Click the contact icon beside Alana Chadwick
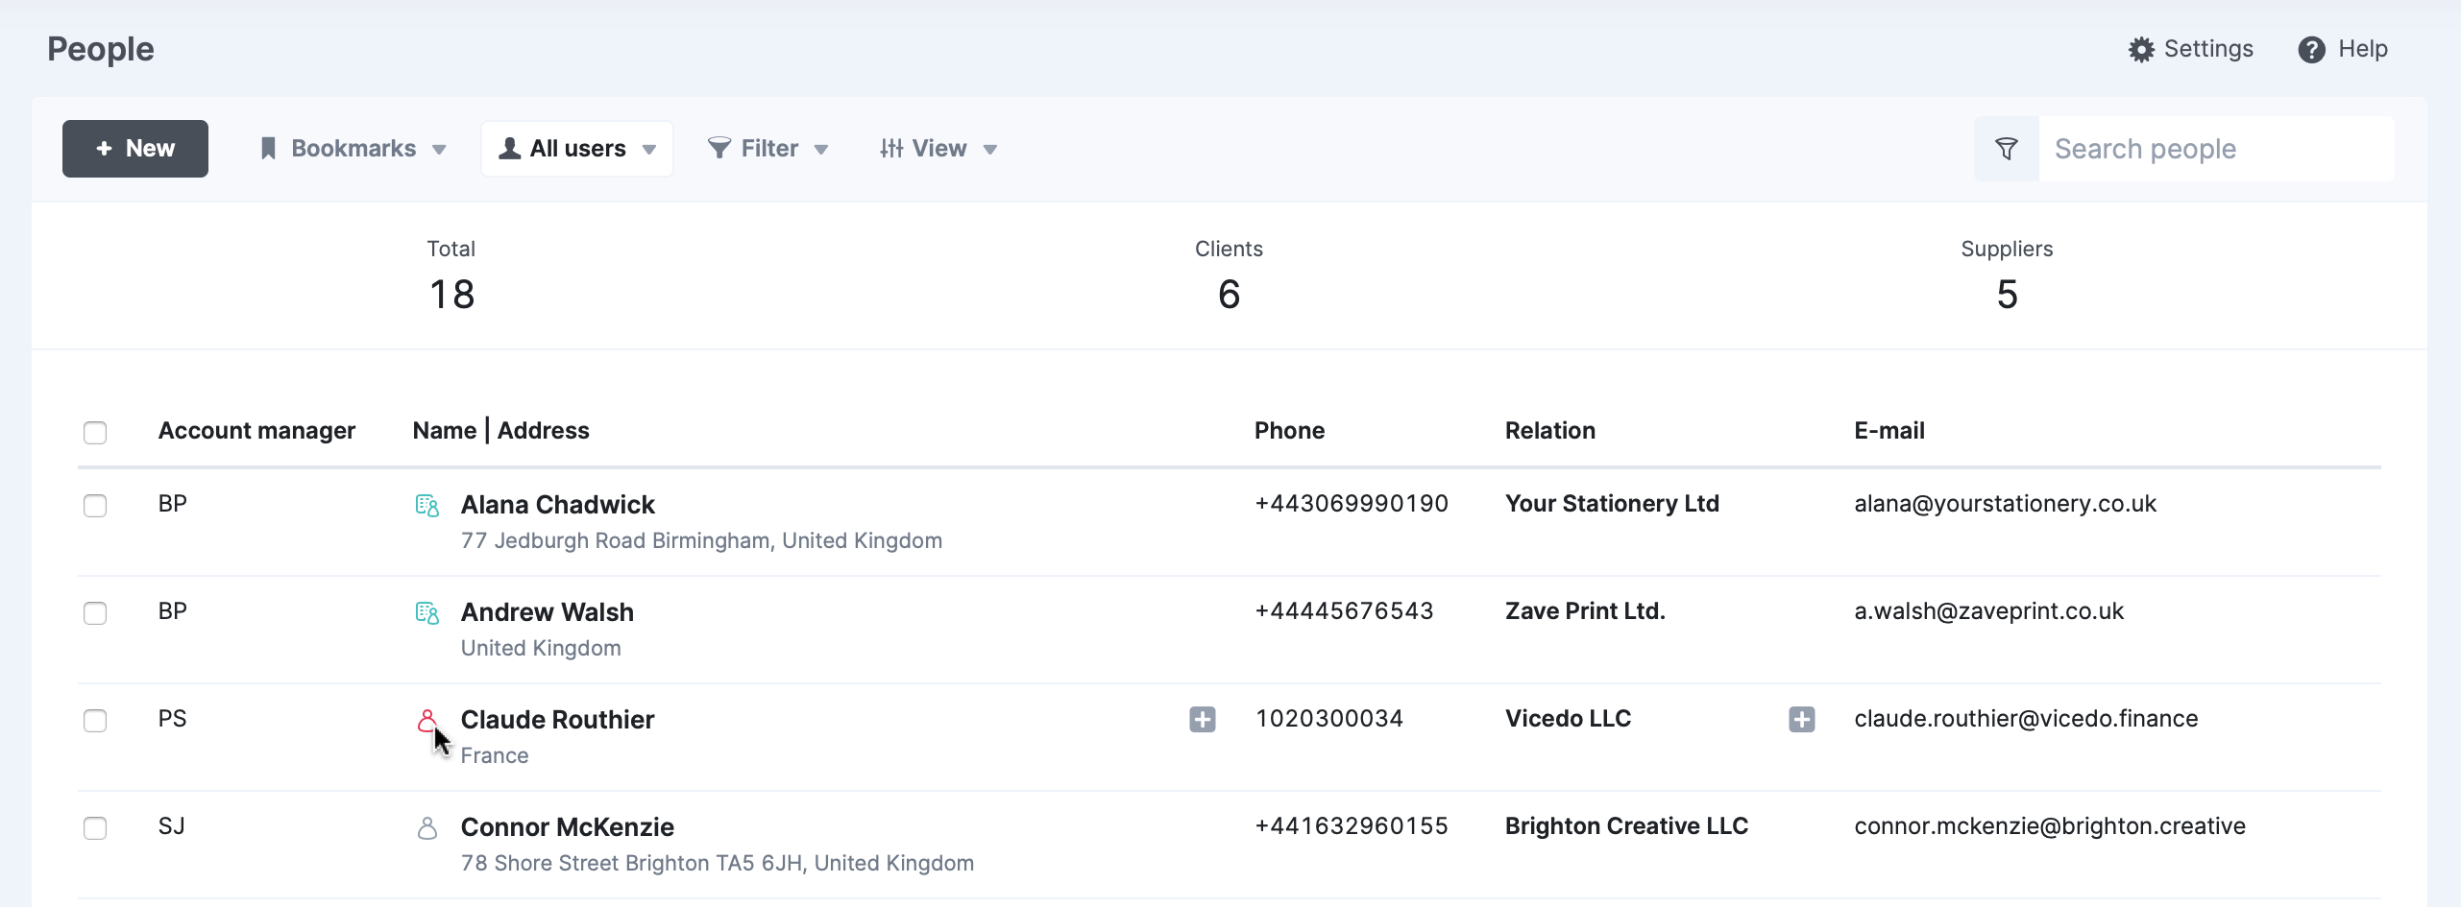2461x907 pixels. (426, 505)
